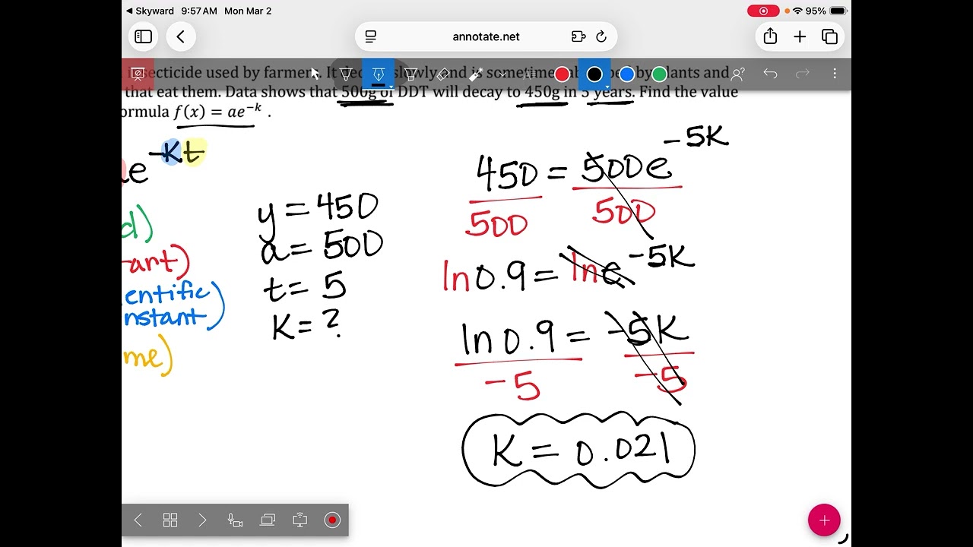Select the laser pointer tool
The image size is (973, 547).
coord(476,74)
